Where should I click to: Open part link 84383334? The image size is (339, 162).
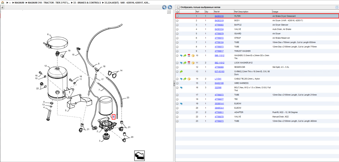click(219, 29)
